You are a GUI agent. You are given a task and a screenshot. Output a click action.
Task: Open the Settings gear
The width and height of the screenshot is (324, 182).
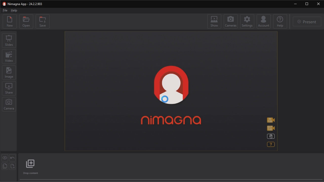click(x=247, y=21)
